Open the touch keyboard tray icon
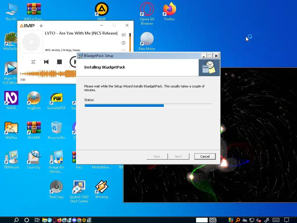 coord(276,220)
